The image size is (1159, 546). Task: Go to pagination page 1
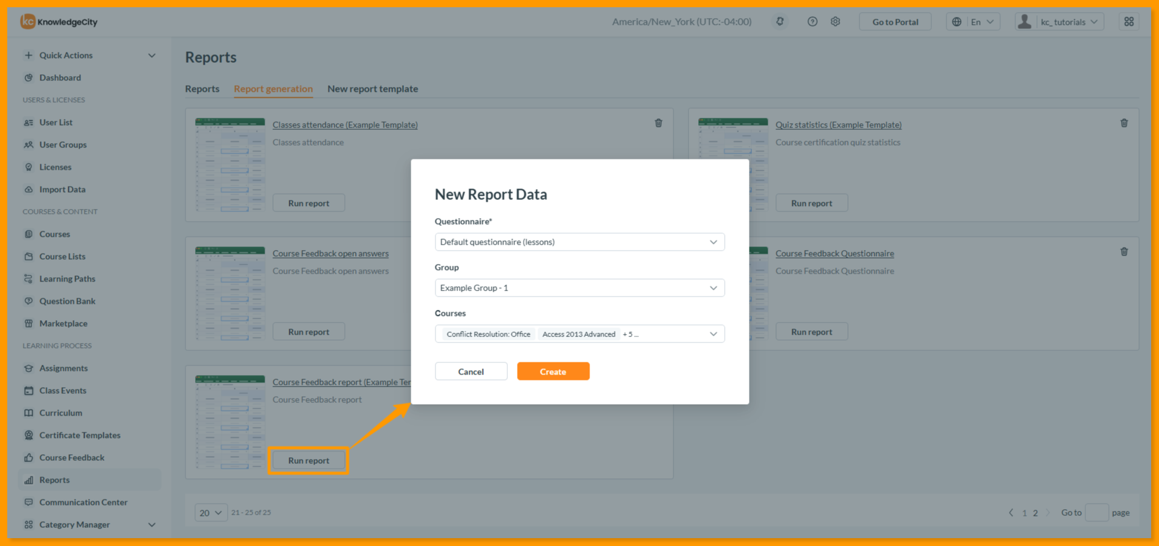click(x=1024, y=513)
